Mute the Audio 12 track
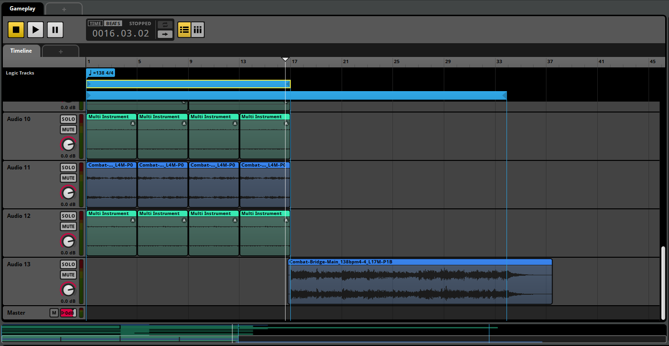 click(x=68, y=226)
